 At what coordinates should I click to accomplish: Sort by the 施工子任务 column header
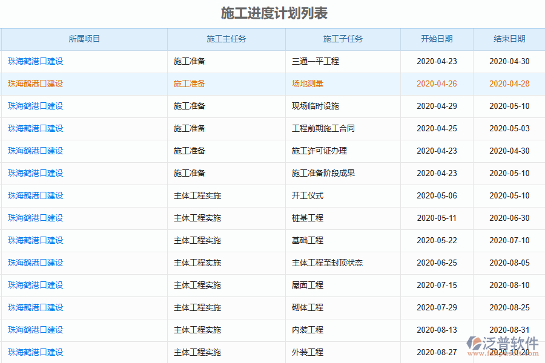[342, 39]
